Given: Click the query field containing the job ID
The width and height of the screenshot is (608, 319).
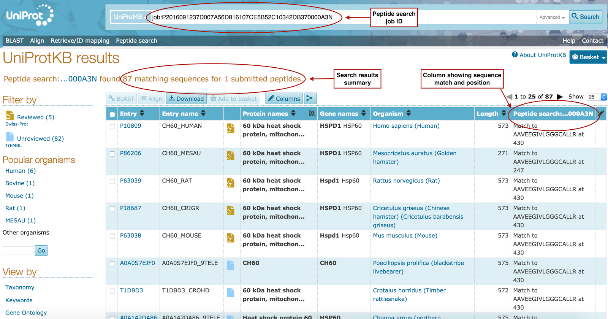Looking at the screenshot, I should pyautogui.click(x=342, y=17).
